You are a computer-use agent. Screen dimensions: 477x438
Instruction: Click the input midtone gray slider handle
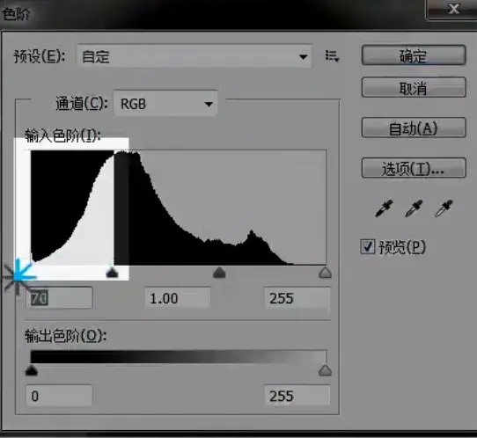point(219,273)
